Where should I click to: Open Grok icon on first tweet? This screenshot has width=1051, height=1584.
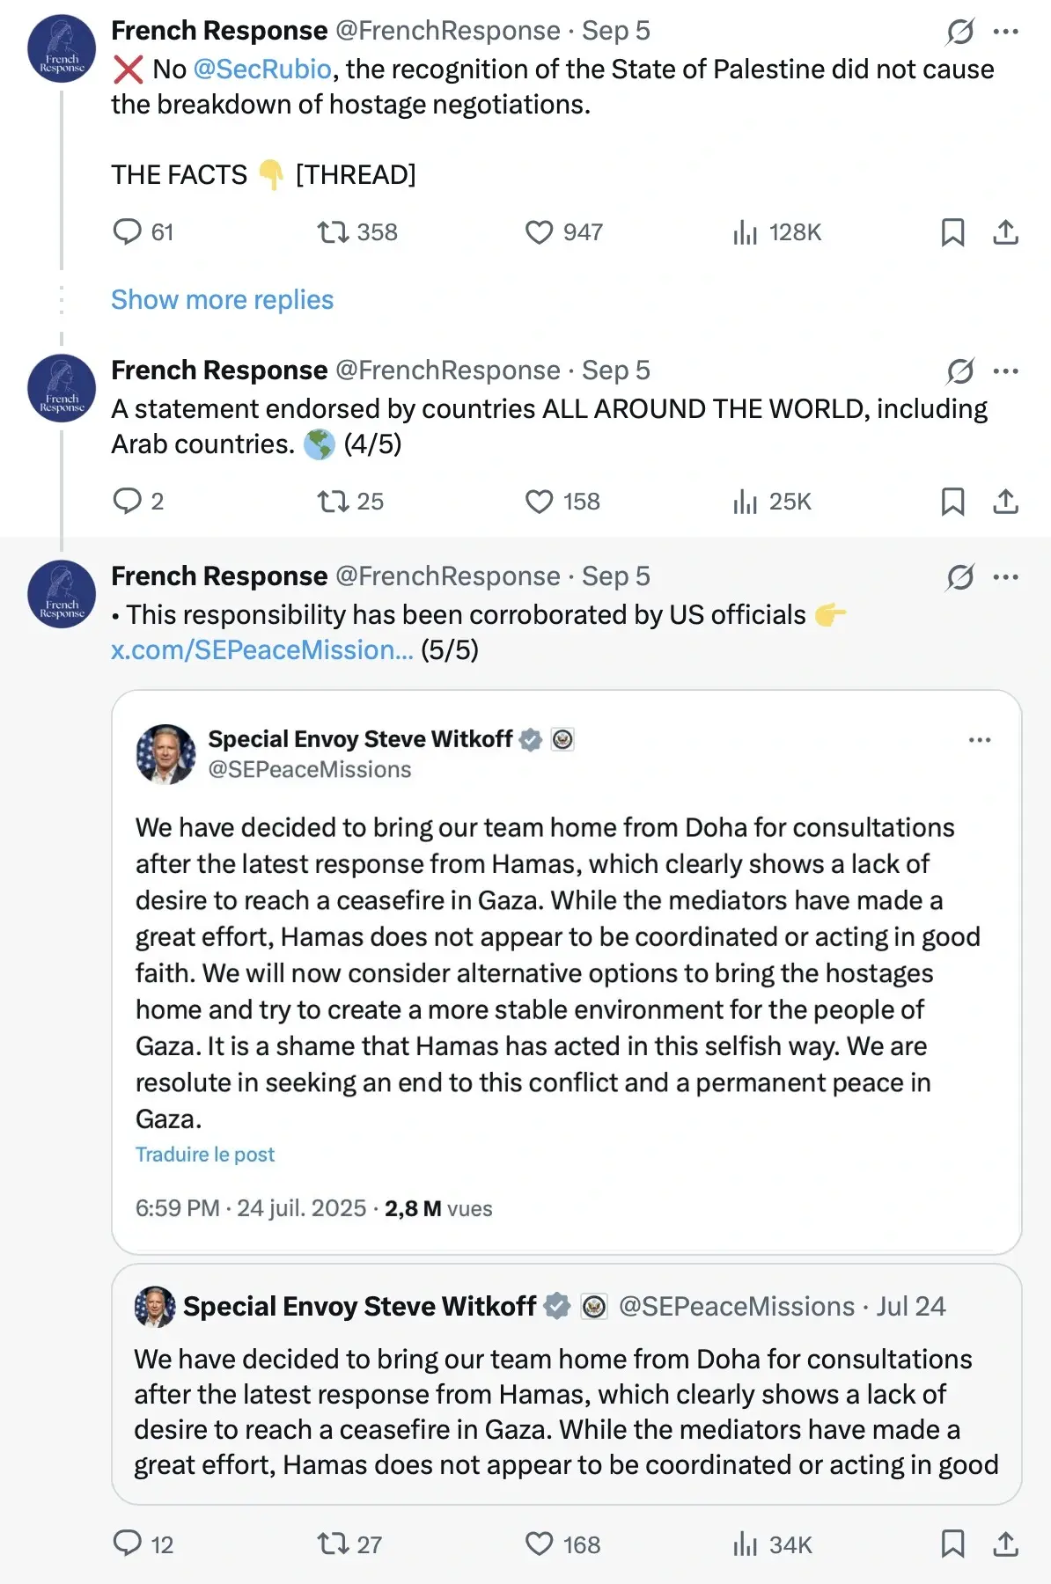(x=959, y=33)
